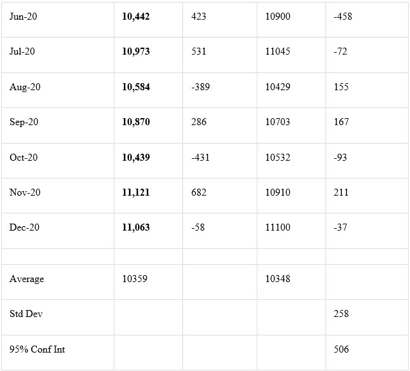Select the Dec-20 value 11,063
This screenshot has height=371, width=410.
(135, 227)
